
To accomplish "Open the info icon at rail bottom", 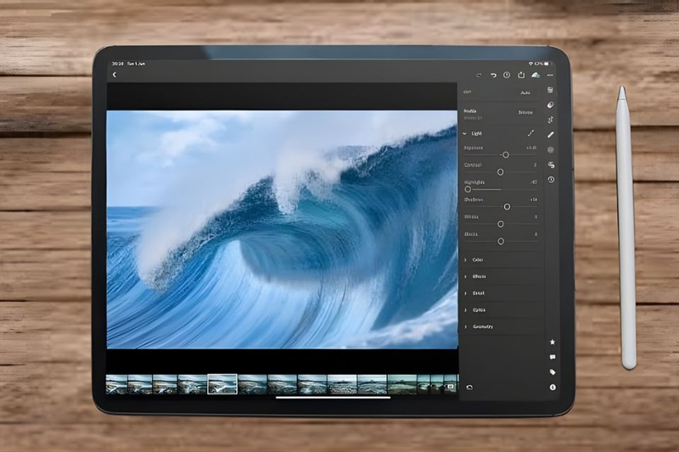I will coord(553,387).
